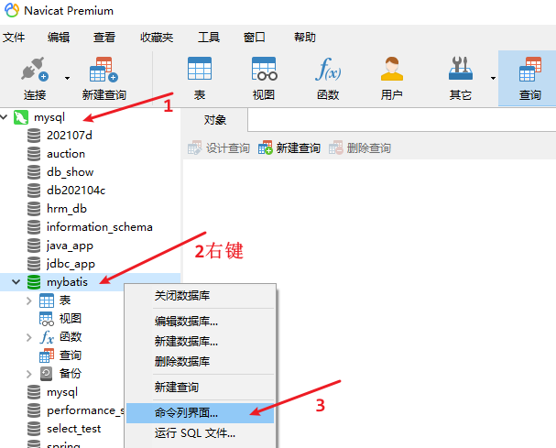Screen dimensions: 556x448
Task: Expand the Backup (备份) node under mybatis
Action: (x=29, y=374)
